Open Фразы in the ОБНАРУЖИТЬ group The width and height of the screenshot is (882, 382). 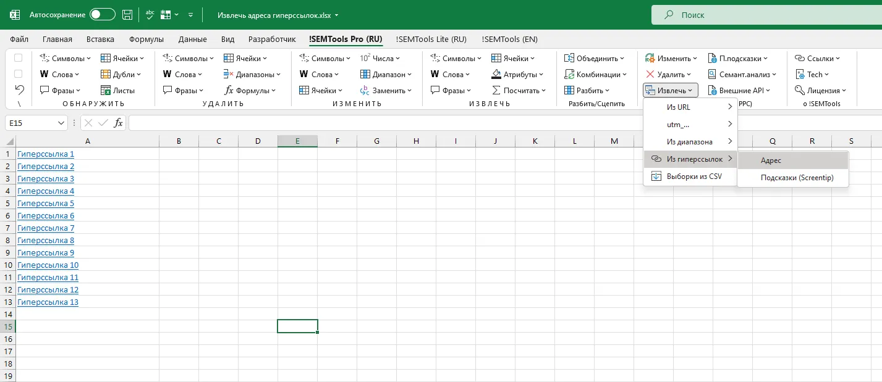pos(60,90)
